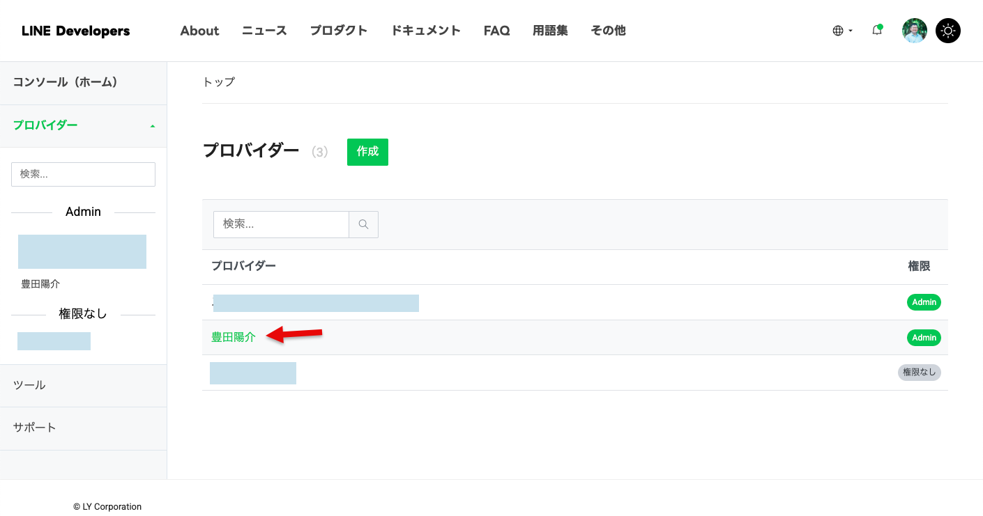
Task: Click the 権限なし group label in sidebar
Action: (83, 314)
